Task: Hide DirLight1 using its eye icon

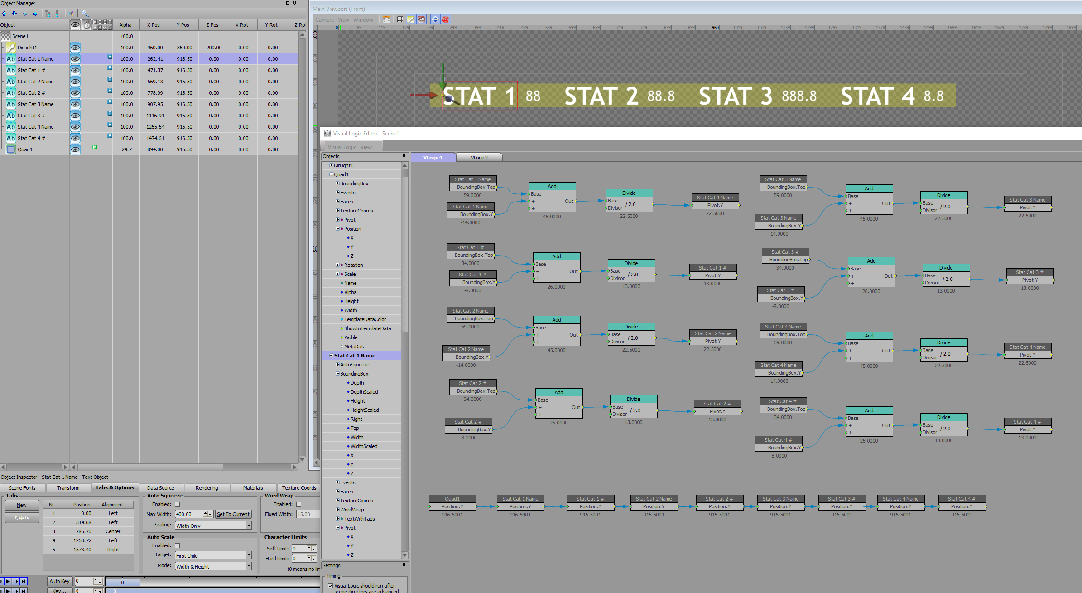Action: point(75,48)
